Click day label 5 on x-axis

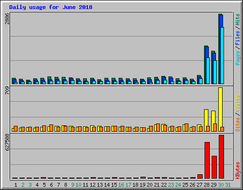[44, 185]
